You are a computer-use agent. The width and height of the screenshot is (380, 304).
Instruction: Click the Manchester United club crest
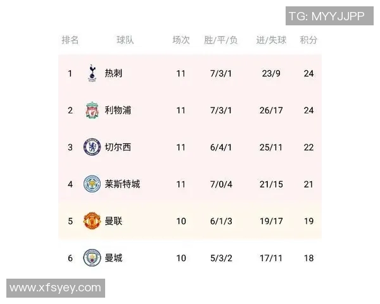[x=92, y=221]
